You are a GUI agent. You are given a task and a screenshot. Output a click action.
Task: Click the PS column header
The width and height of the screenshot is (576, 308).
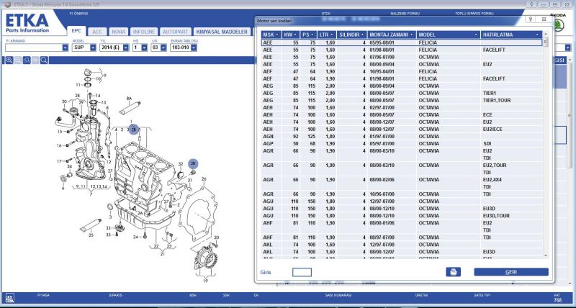click(x=308, y=35)
